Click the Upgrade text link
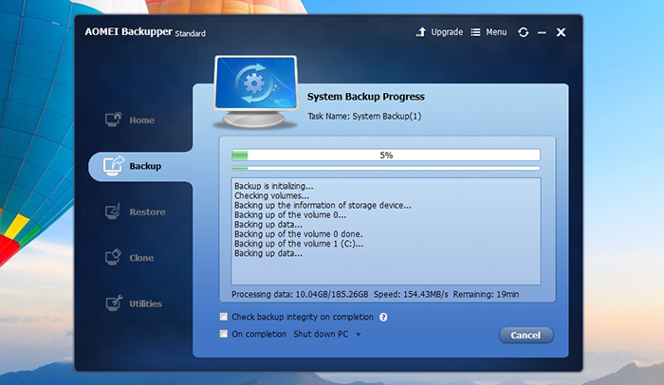Viewport: 664px width, 385px height. tap(447, 32)
